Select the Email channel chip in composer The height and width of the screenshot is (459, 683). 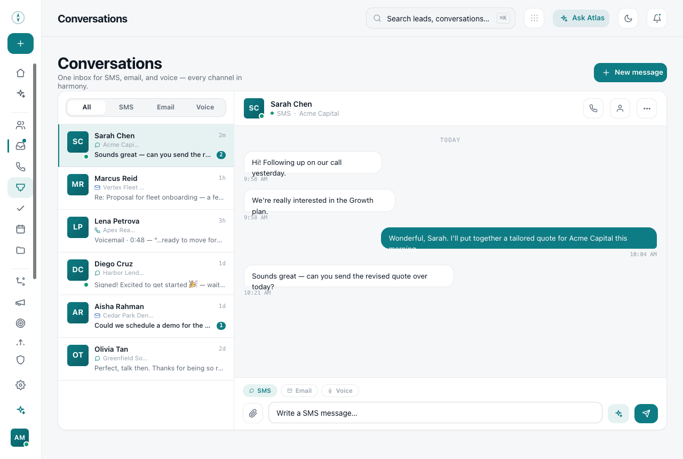tap(299, 391)
